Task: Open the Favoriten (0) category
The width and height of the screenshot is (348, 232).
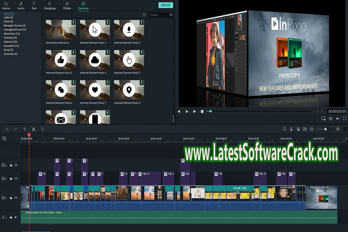Action: point(11,54)
